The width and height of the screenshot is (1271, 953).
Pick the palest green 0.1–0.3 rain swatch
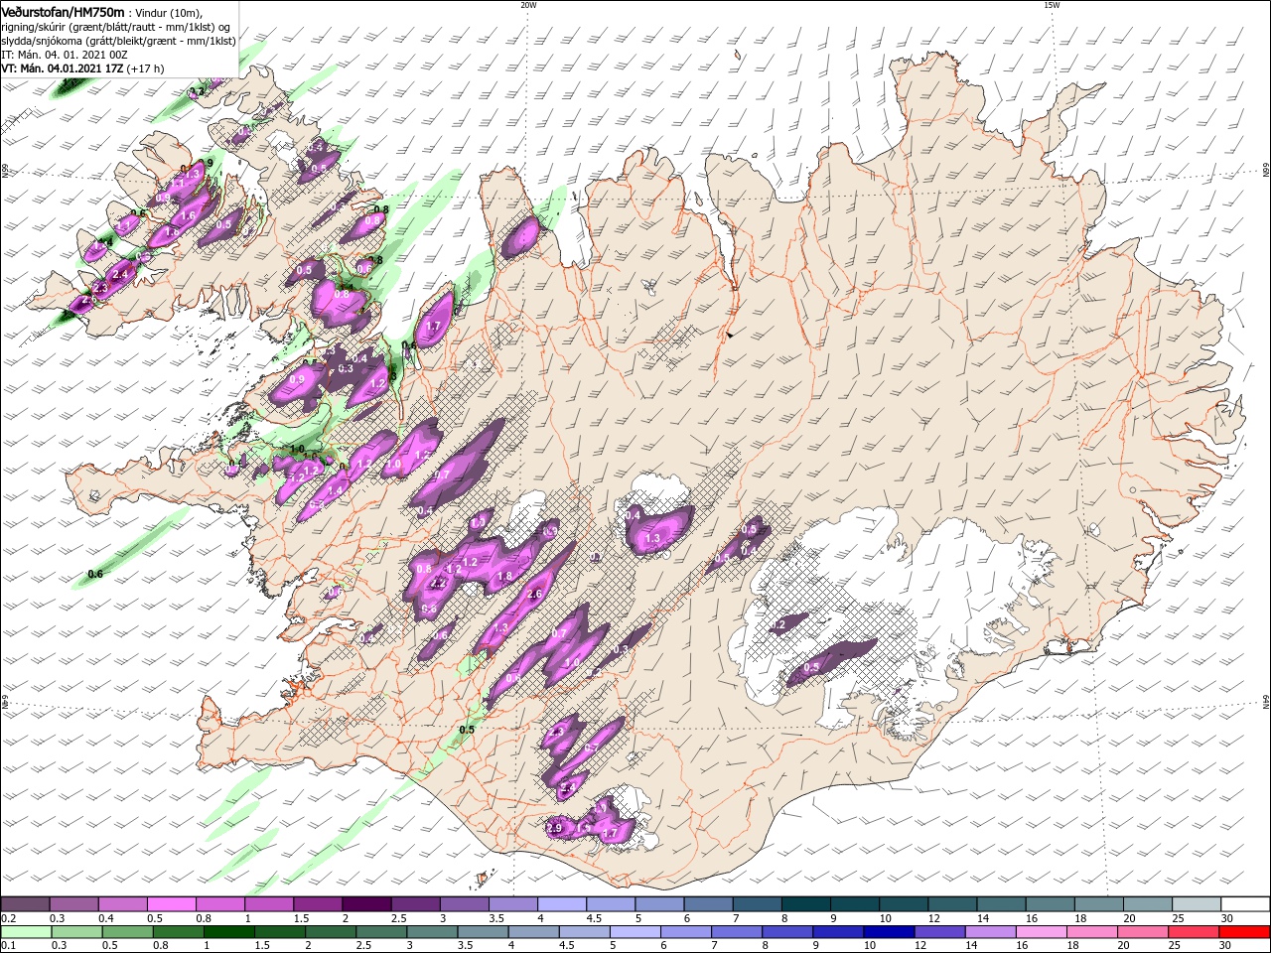click(26, 932)
